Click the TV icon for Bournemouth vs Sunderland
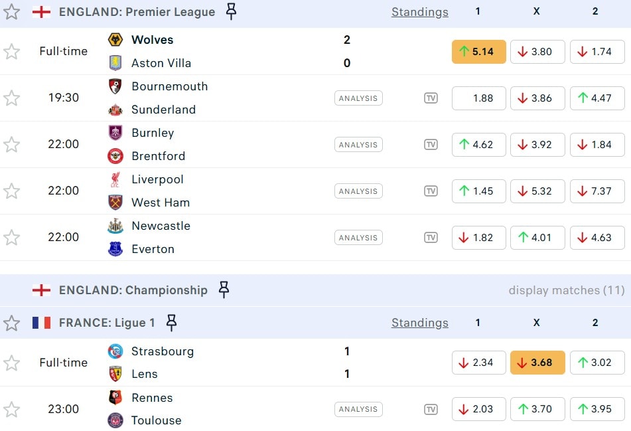The width and height of the screenshot is (631, 431). coord(431,98)
